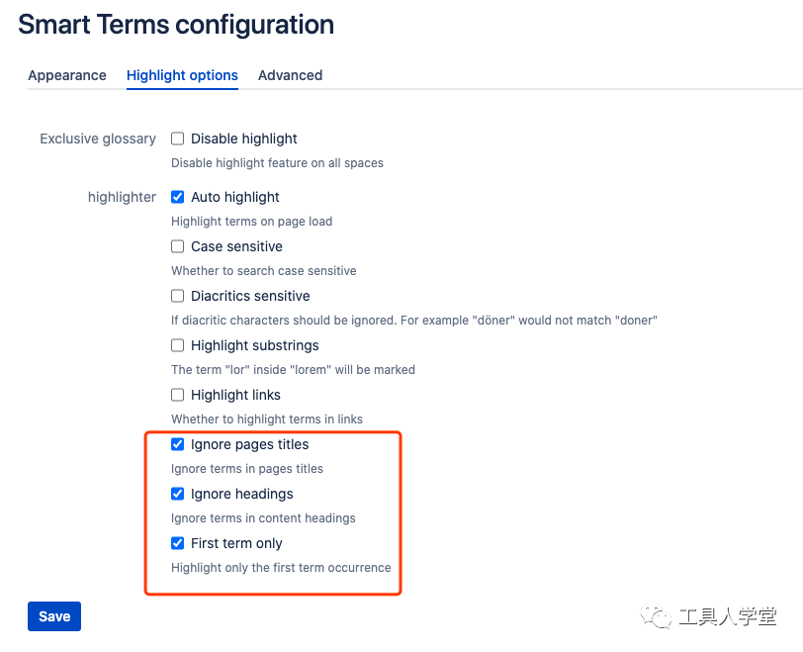Disable the Ignore headings checkbox
This screenshot has height=652, width=803.
pos(178,494)
